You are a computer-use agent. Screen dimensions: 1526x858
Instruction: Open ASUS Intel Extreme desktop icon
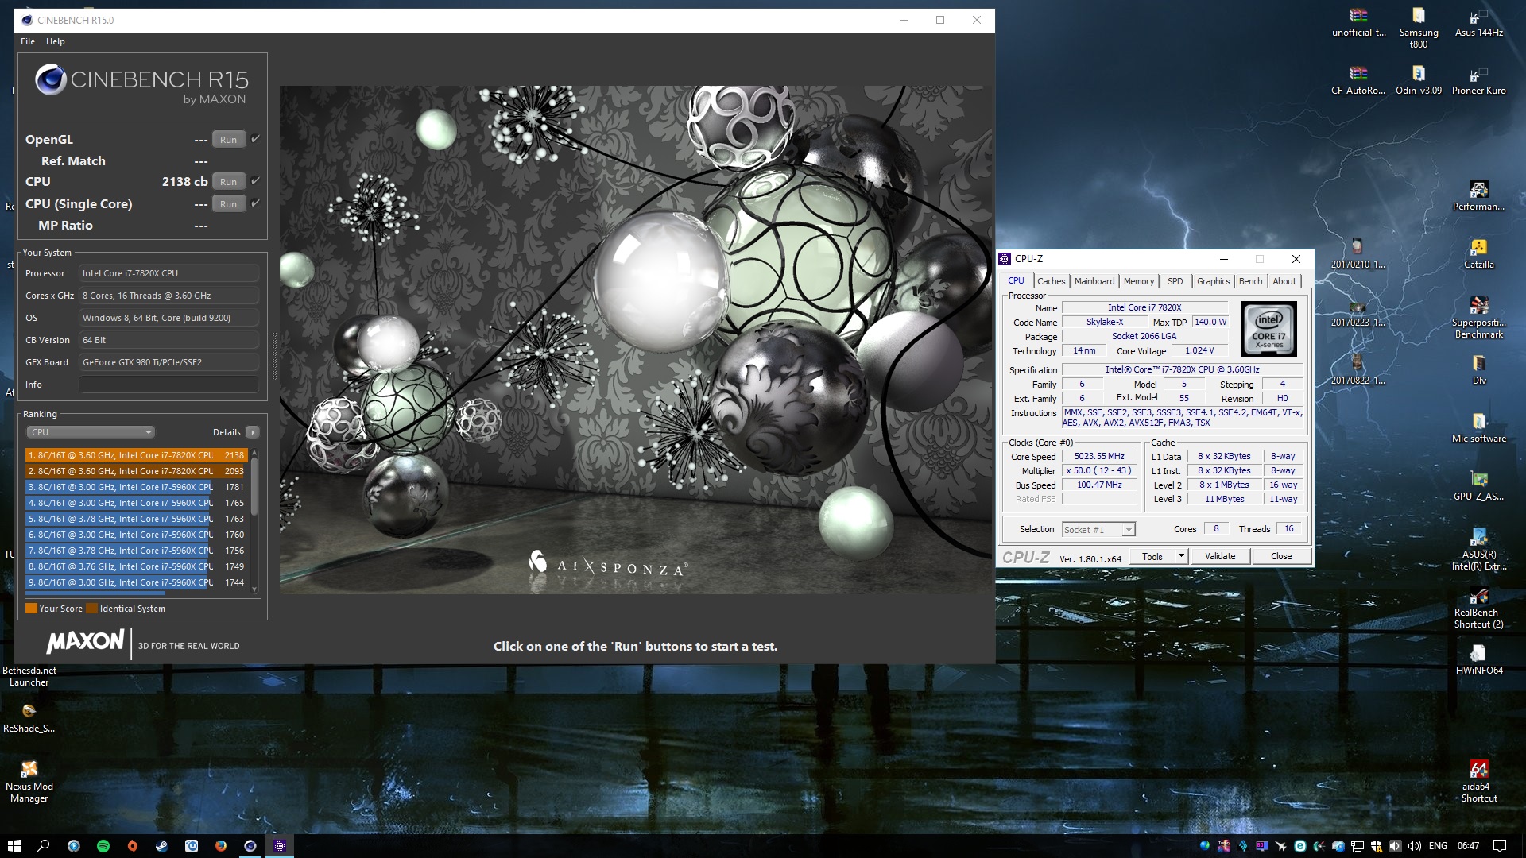pyautogui.click(x=1479, y=550)
